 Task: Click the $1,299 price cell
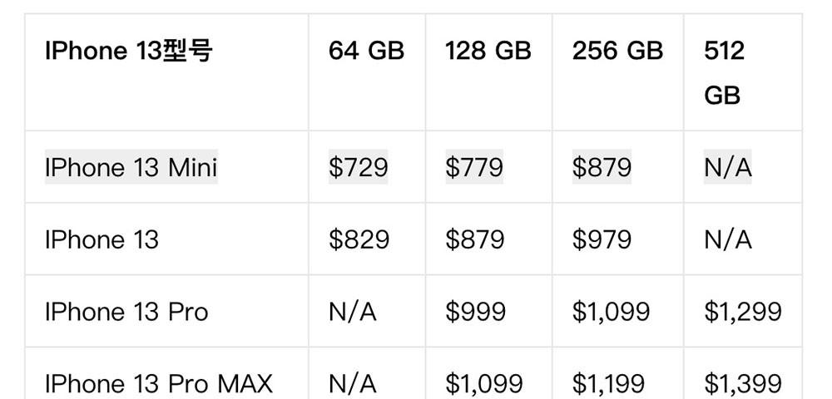click(743, 313)
